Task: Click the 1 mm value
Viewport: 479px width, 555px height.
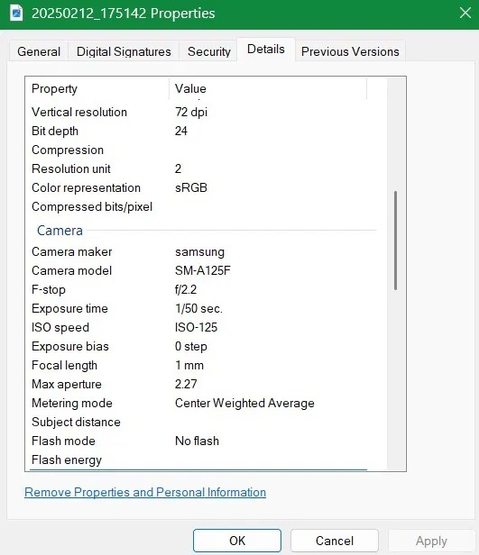Action: (189, 365)
